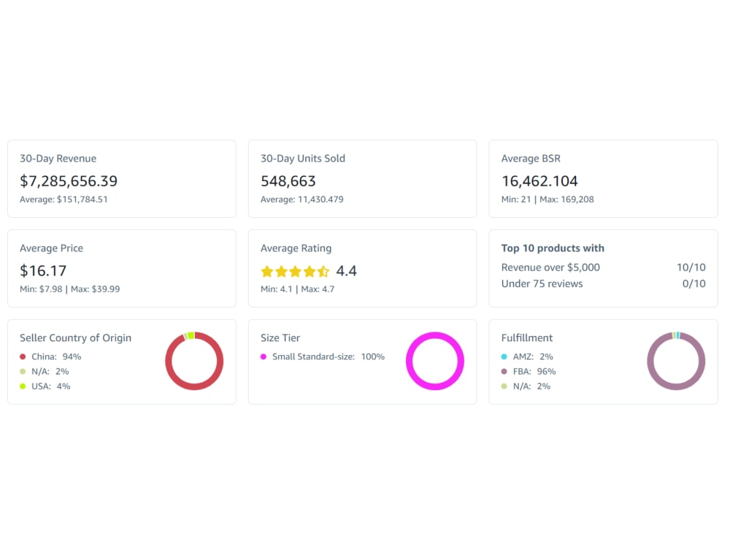Select the rating value 4.4

pos(346,271)
